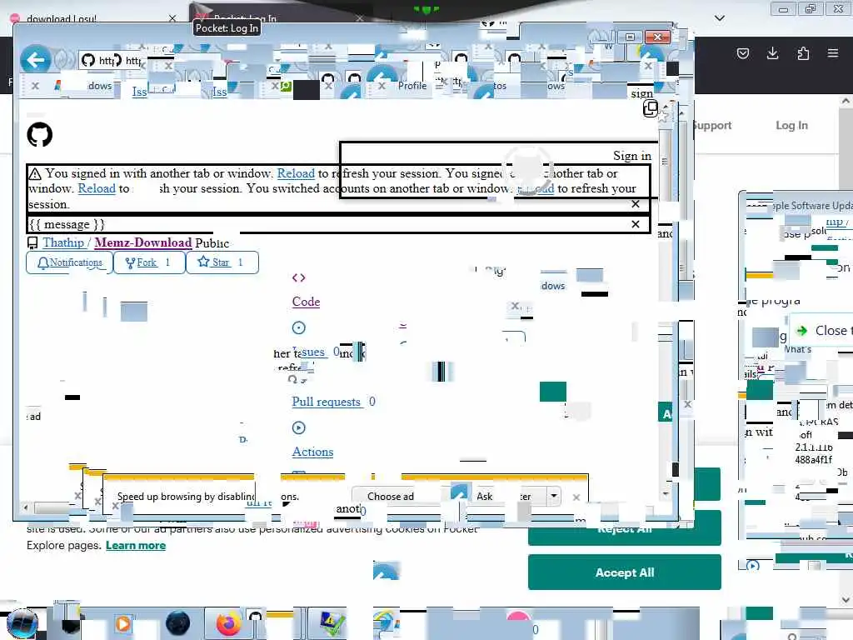Close the 'download Losu!' Firefox tab
The height and width of the screenshot is (640, 853).
pos(172,18)
